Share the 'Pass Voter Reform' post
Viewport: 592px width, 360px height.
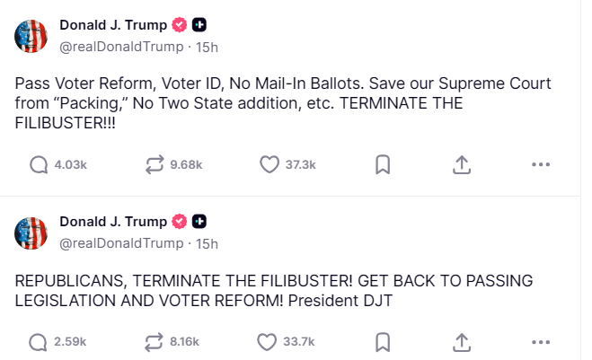[x=461, y=164]
